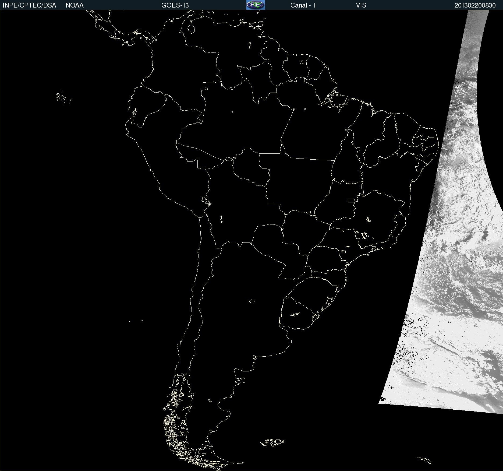Click the Canal - 1 channel label
The width and height of the screenshot is (503, 471).
303,5
